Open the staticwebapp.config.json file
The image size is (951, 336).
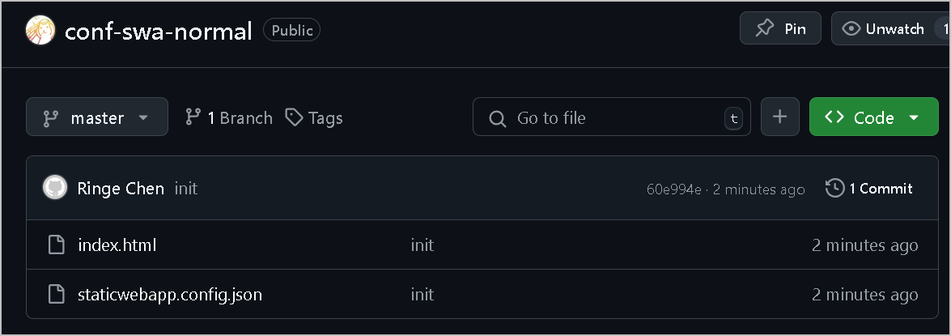tap(170, 294)
